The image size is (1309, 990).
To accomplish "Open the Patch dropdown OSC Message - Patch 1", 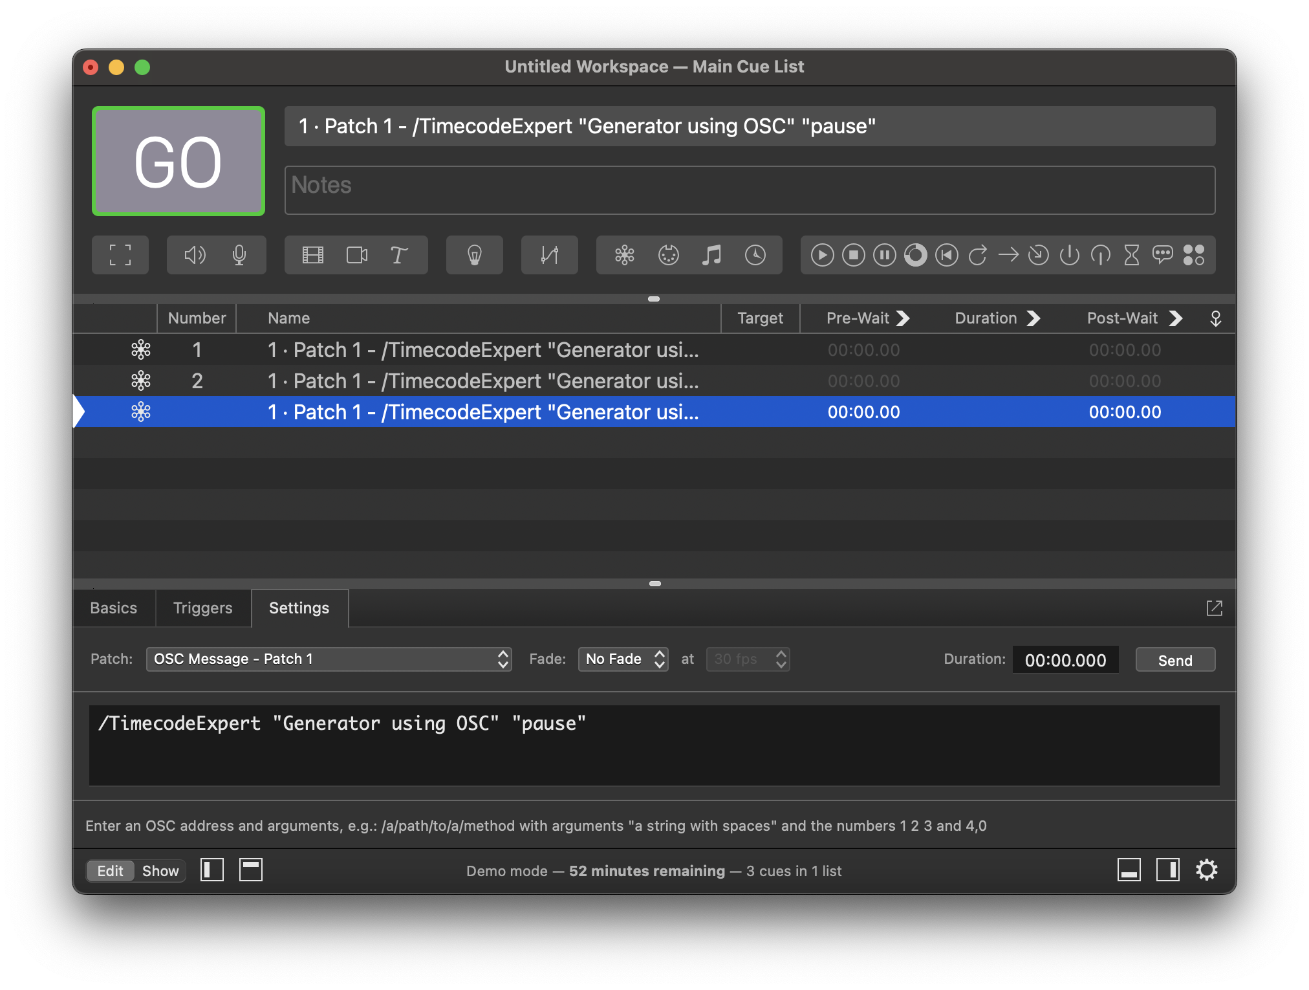I will pyautogui.click(x=329, y=659).
